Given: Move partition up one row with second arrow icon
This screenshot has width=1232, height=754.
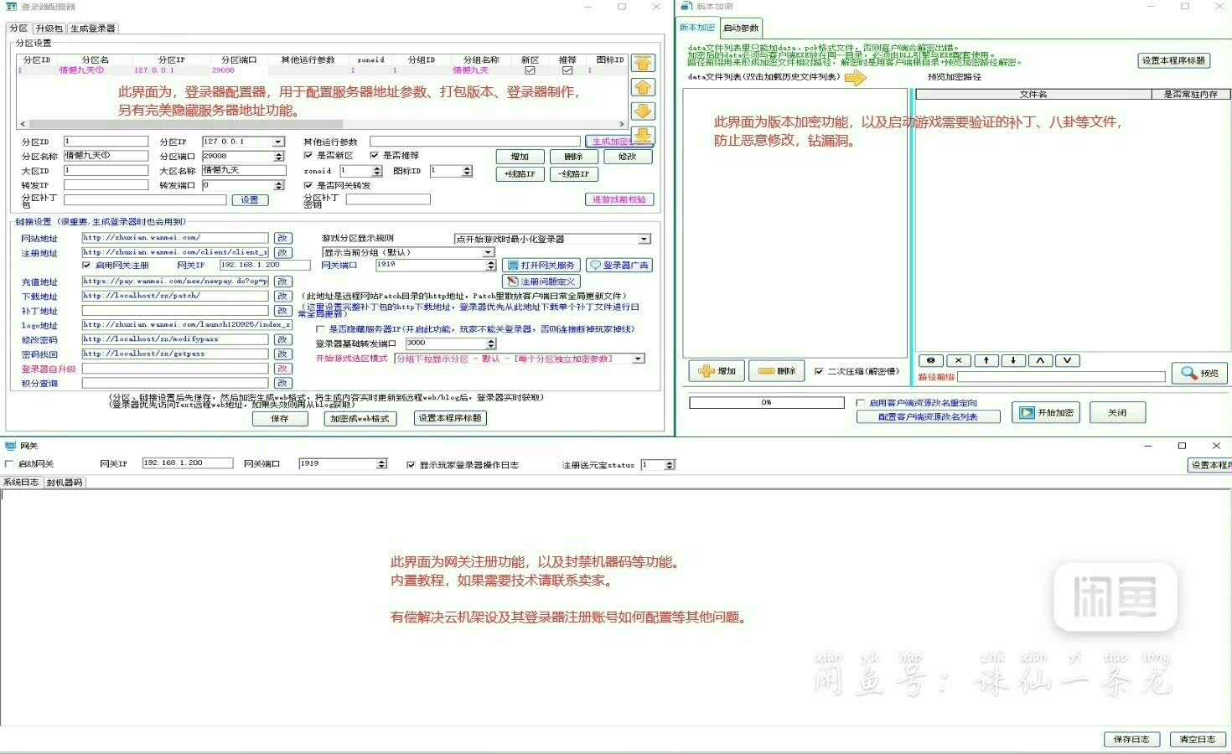Looking at the screenshot, I should (x=643, y=87).
